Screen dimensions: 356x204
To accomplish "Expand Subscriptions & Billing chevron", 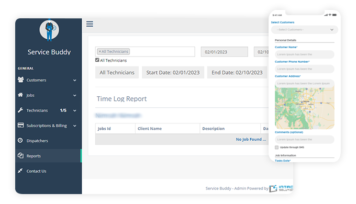I will pyautogui.click(x=75, y=126).
